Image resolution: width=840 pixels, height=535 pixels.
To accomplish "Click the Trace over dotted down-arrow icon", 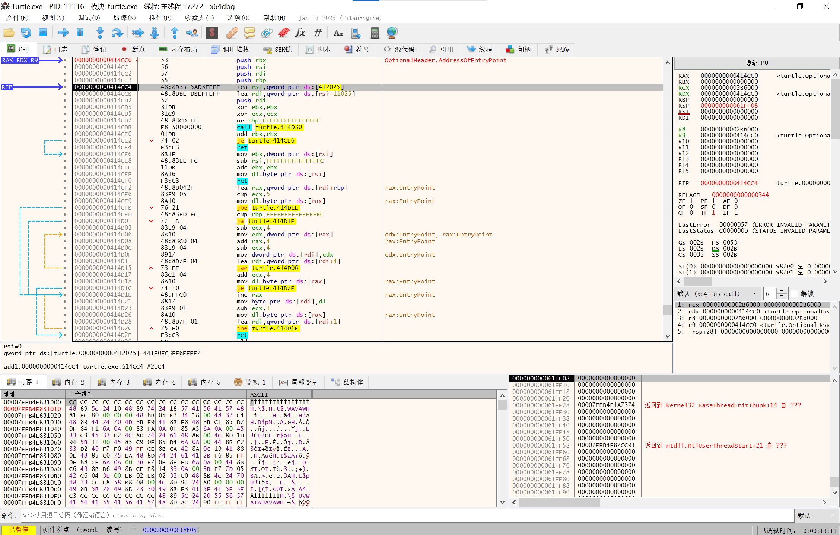I will [x=155, y=33].
